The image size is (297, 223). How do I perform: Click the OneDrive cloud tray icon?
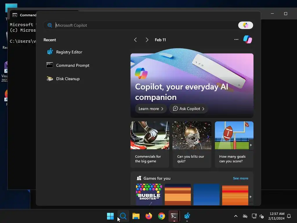[x=245, y=216]
